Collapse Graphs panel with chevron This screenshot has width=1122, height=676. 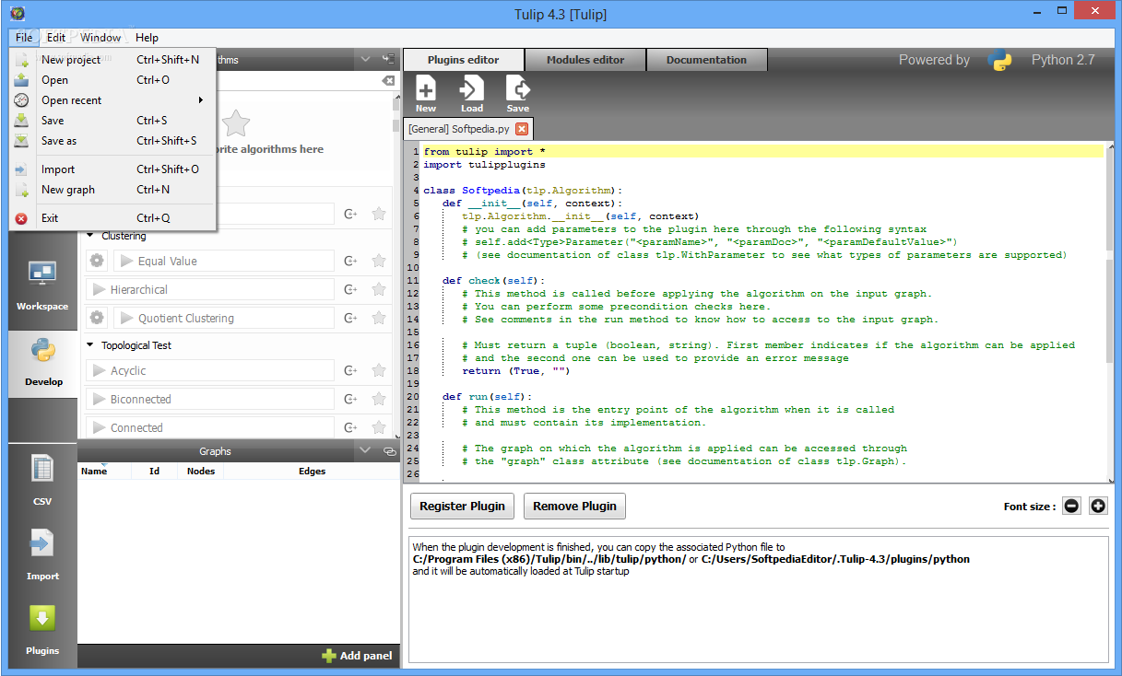point(366,451)
